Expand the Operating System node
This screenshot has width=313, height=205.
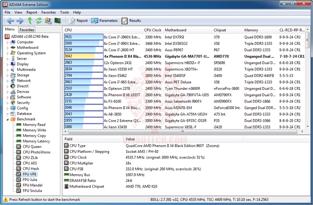pyautogui.click(x=7, y=54)
